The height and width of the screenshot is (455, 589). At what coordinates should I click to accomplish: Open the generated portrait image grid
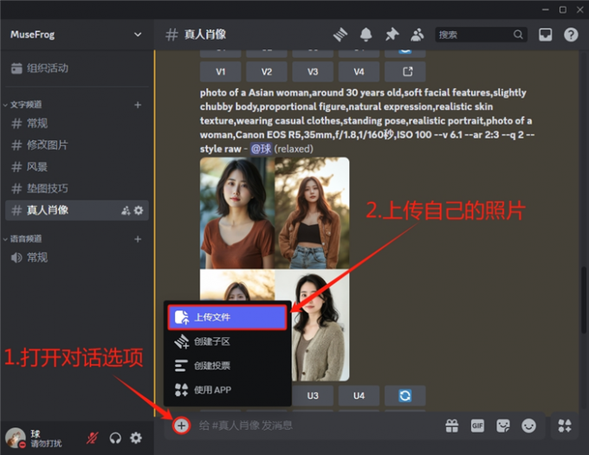[x=275, y=269]
